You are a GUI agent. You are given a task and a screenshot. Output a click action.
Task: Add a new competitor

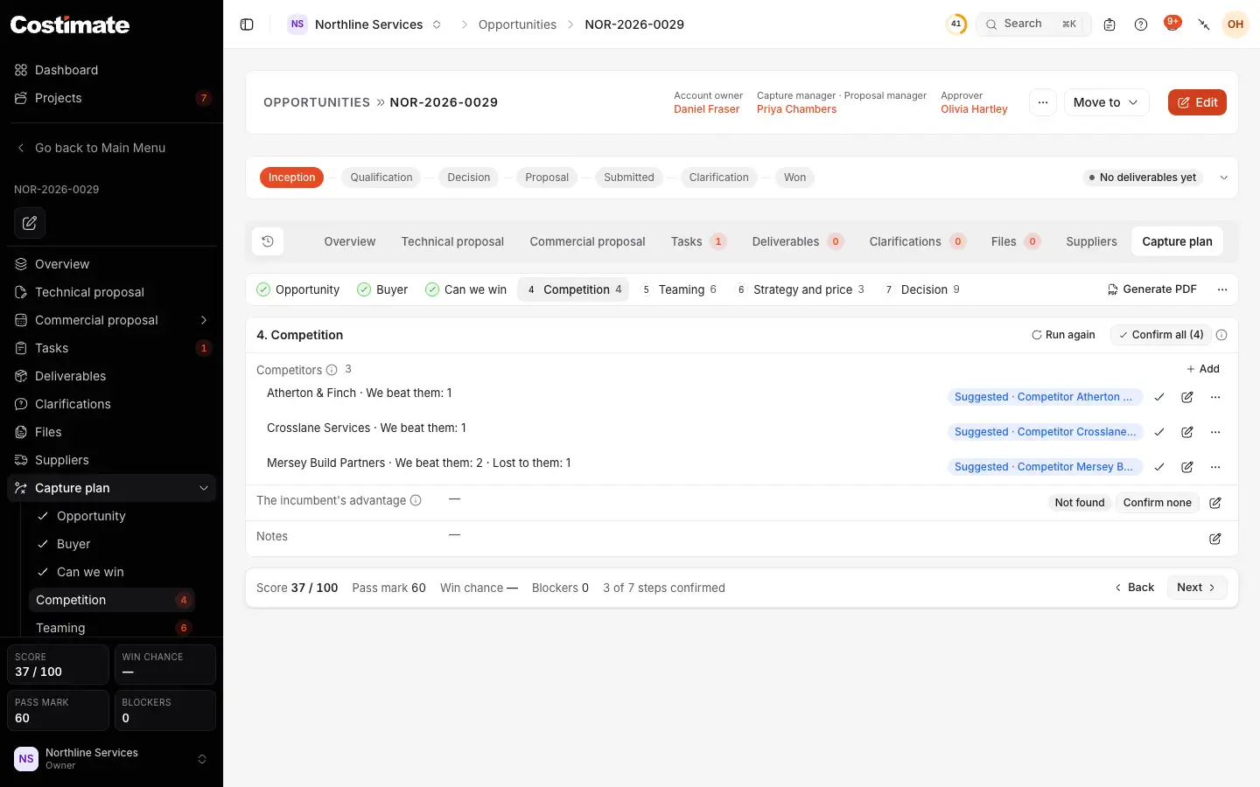1203,369
